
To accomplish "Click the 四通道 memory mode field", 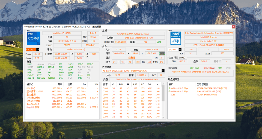I will click(x=132, y=58).
